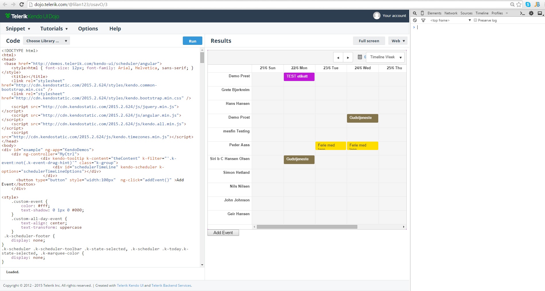The image size is (545, 291).
Task: Expand the Web results mode dropdown
Action: click(x=398, y=41)
